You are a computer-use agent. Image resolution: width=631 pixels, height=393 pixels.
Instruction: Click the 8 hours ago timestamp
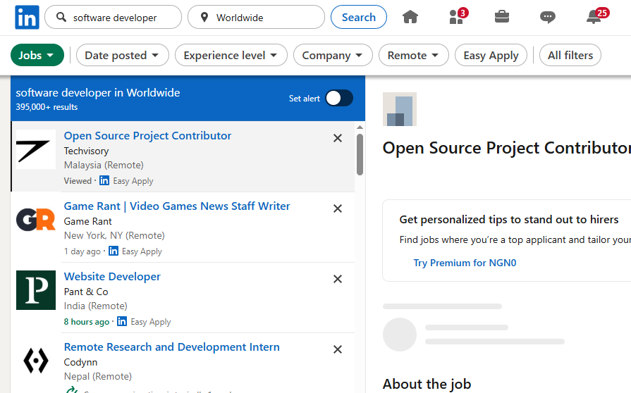pos(87,322)
